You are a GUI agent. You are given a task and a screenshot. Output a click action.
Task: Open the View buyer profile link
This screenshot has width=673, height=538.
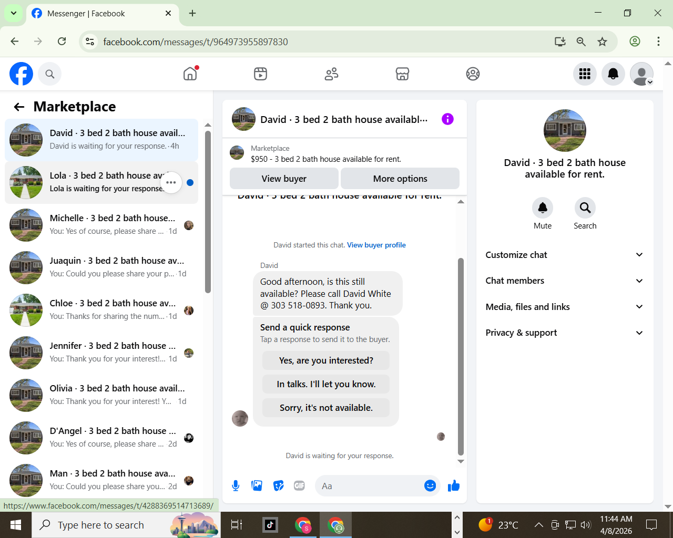pyautogui.click(x=376, y=245)
